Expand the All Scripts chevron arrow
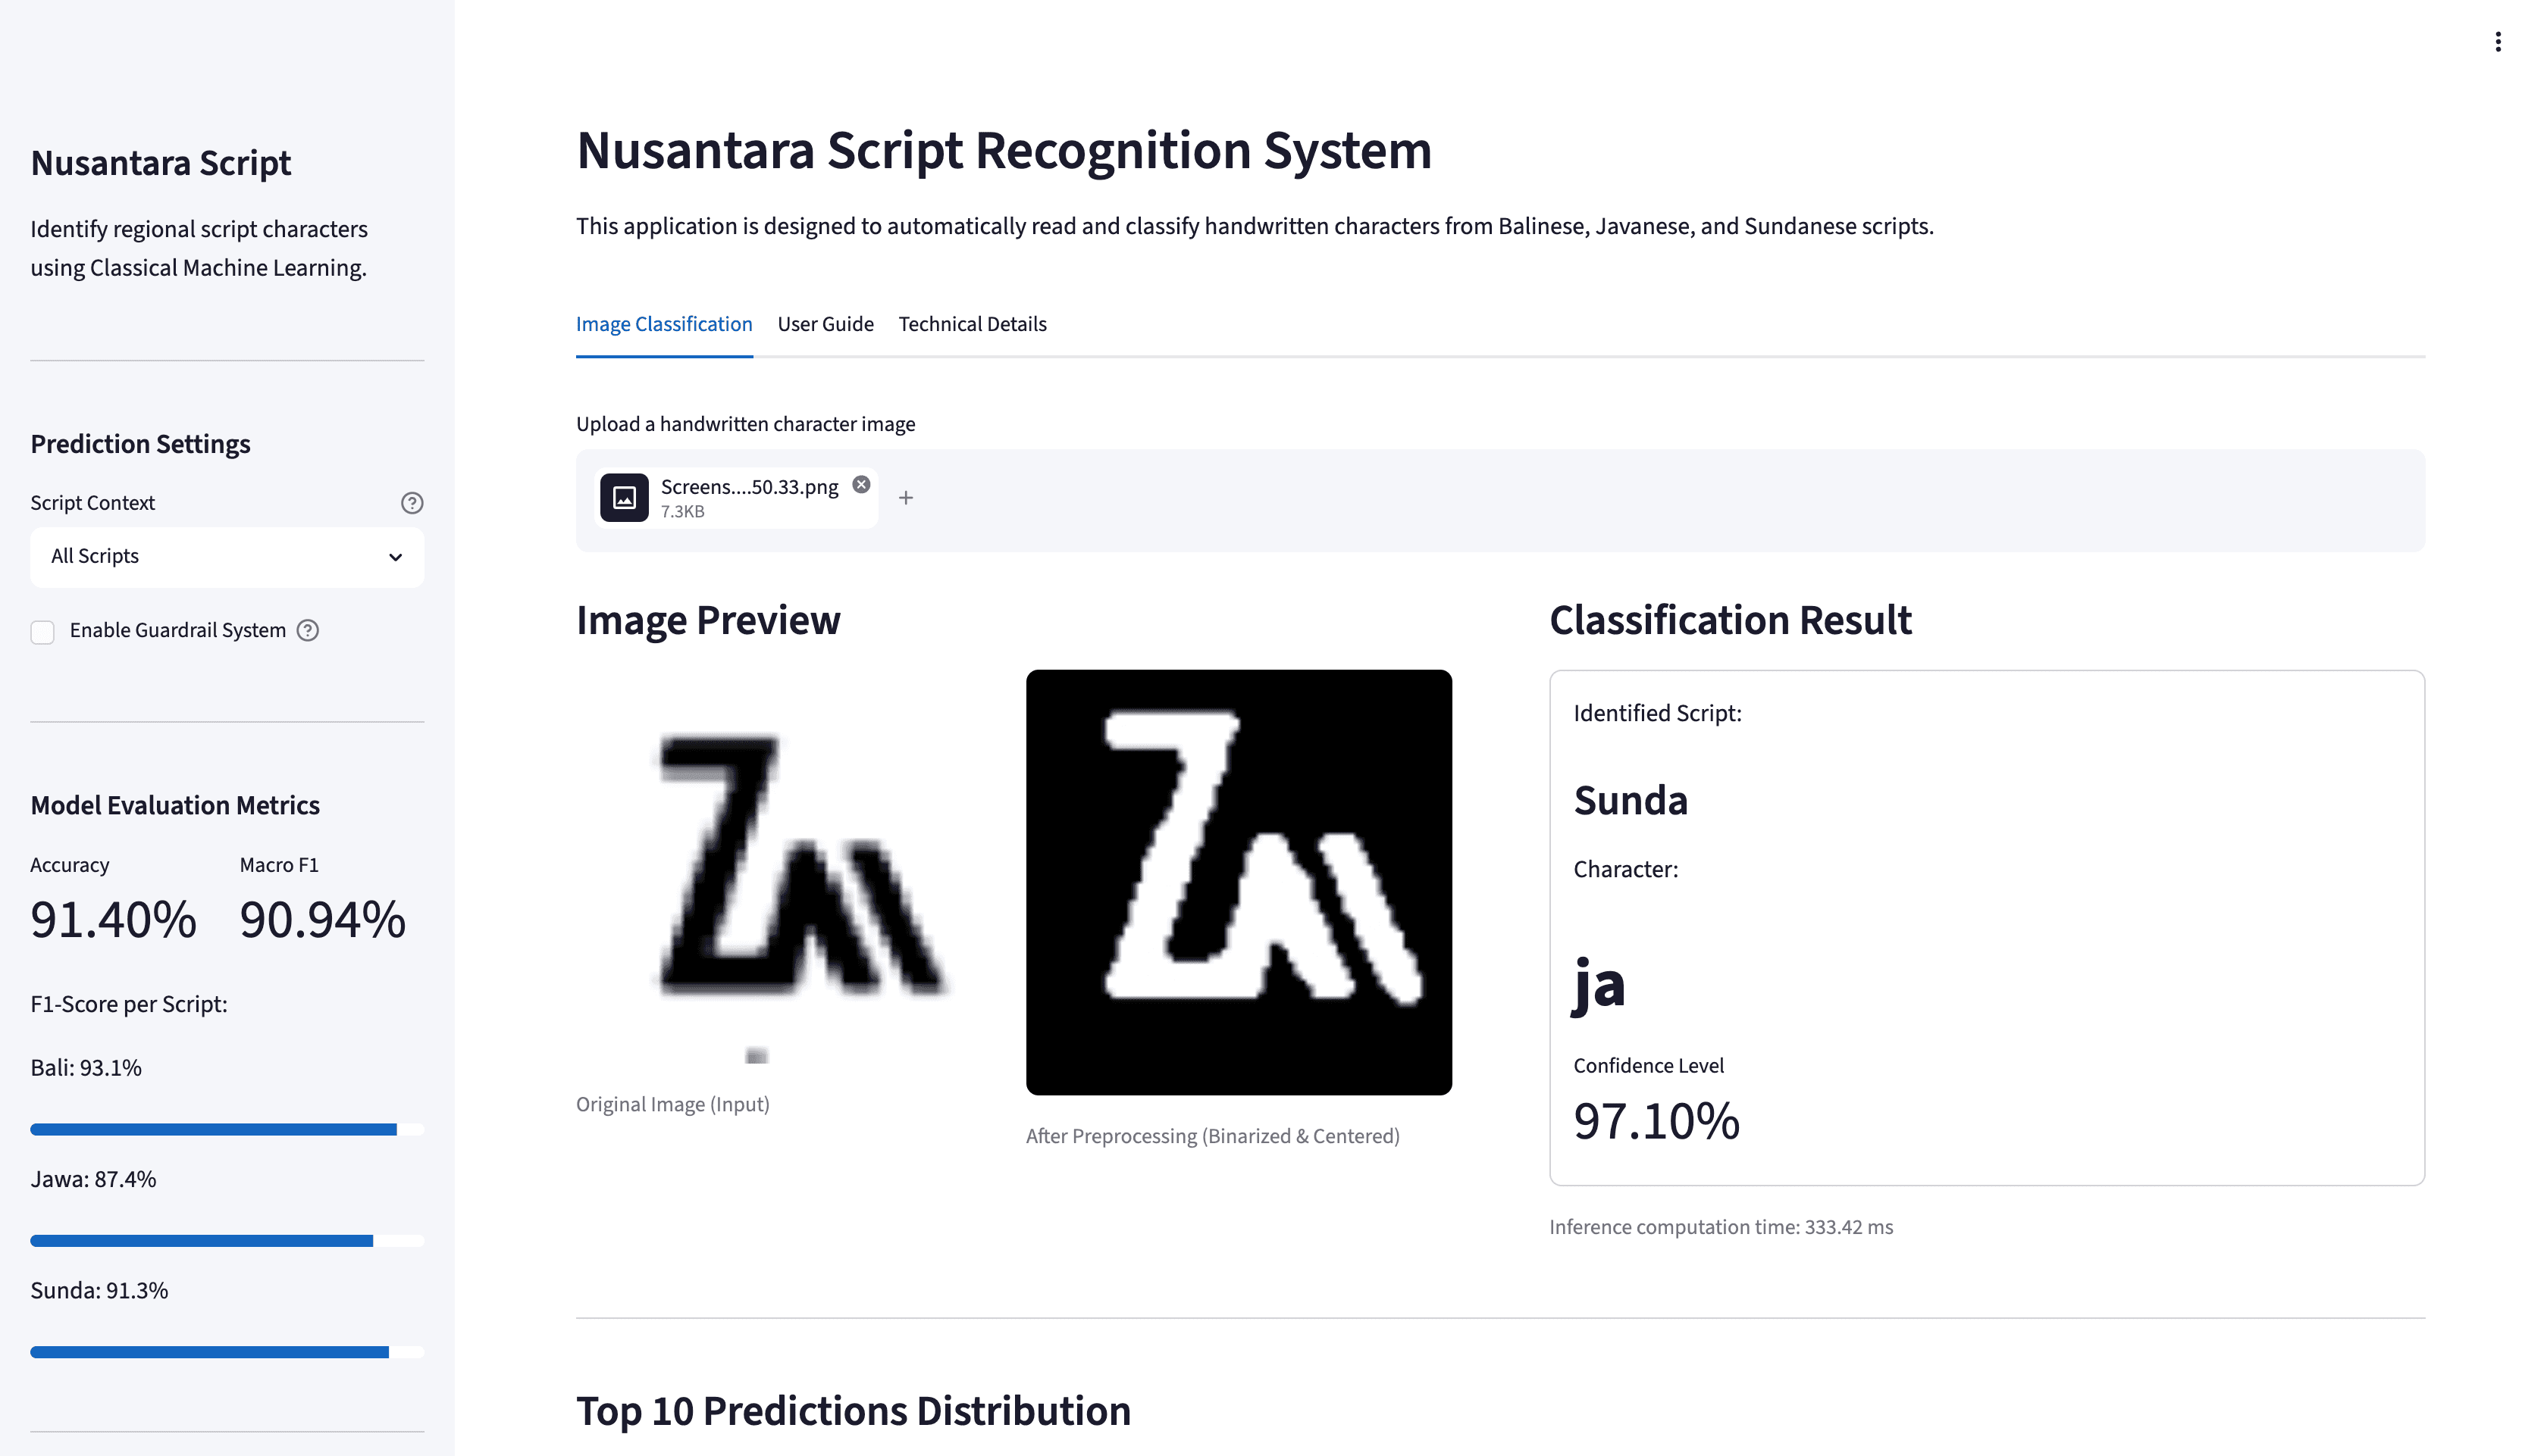Viewport: 2547px width, 1456px height. coord(396,557)
